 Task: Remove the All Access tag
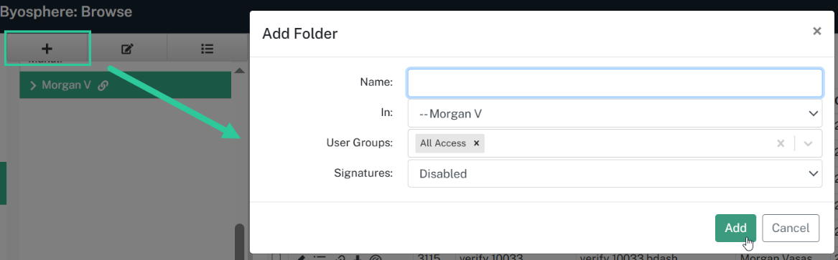point(476,143)
